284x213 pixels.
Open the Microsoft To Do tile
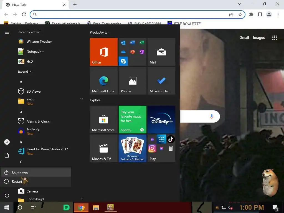point(161,81)
